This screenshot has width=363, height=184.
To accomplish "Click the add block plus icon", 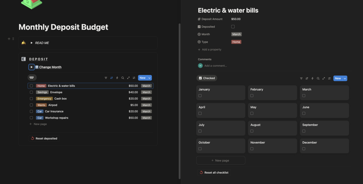I will click(x=9, y=39).
